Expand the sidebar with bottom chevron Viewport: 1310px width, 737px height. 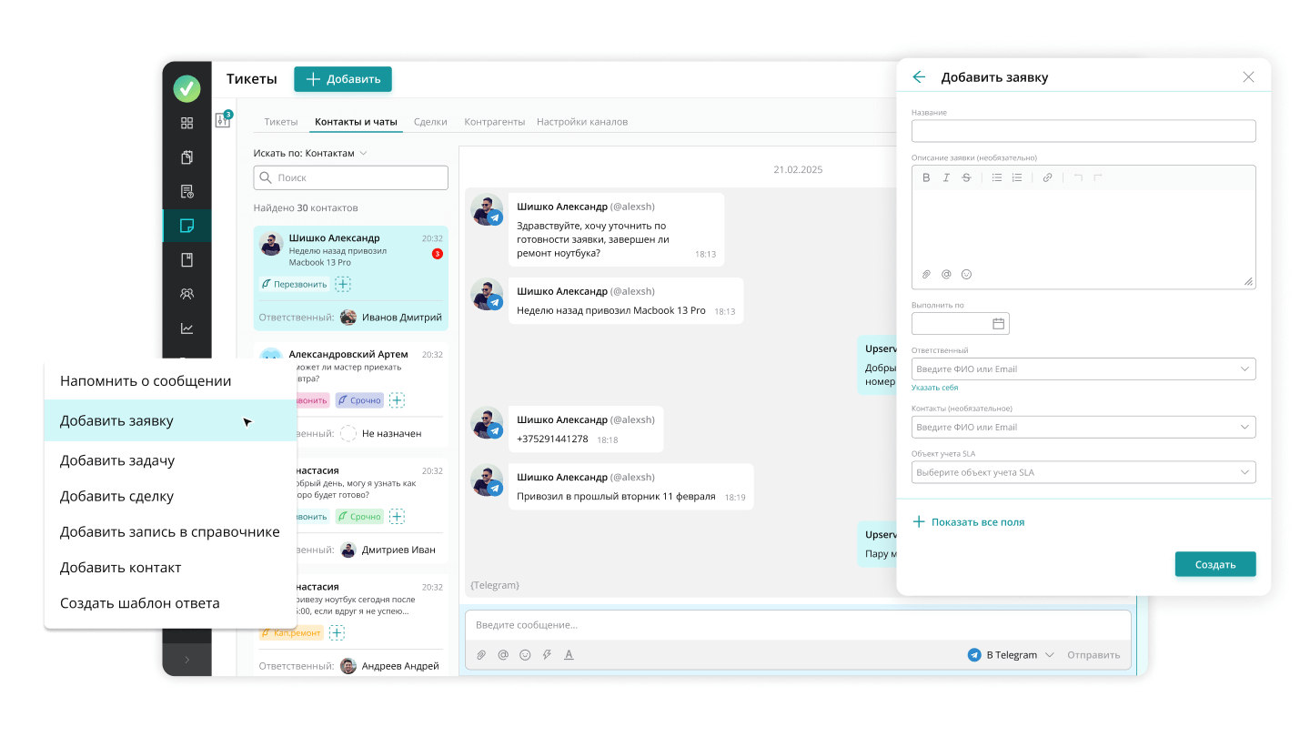[x=186, y=660]
